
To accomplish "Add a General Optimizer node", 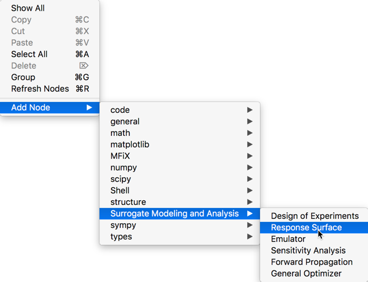I will (x=306, y=274).
